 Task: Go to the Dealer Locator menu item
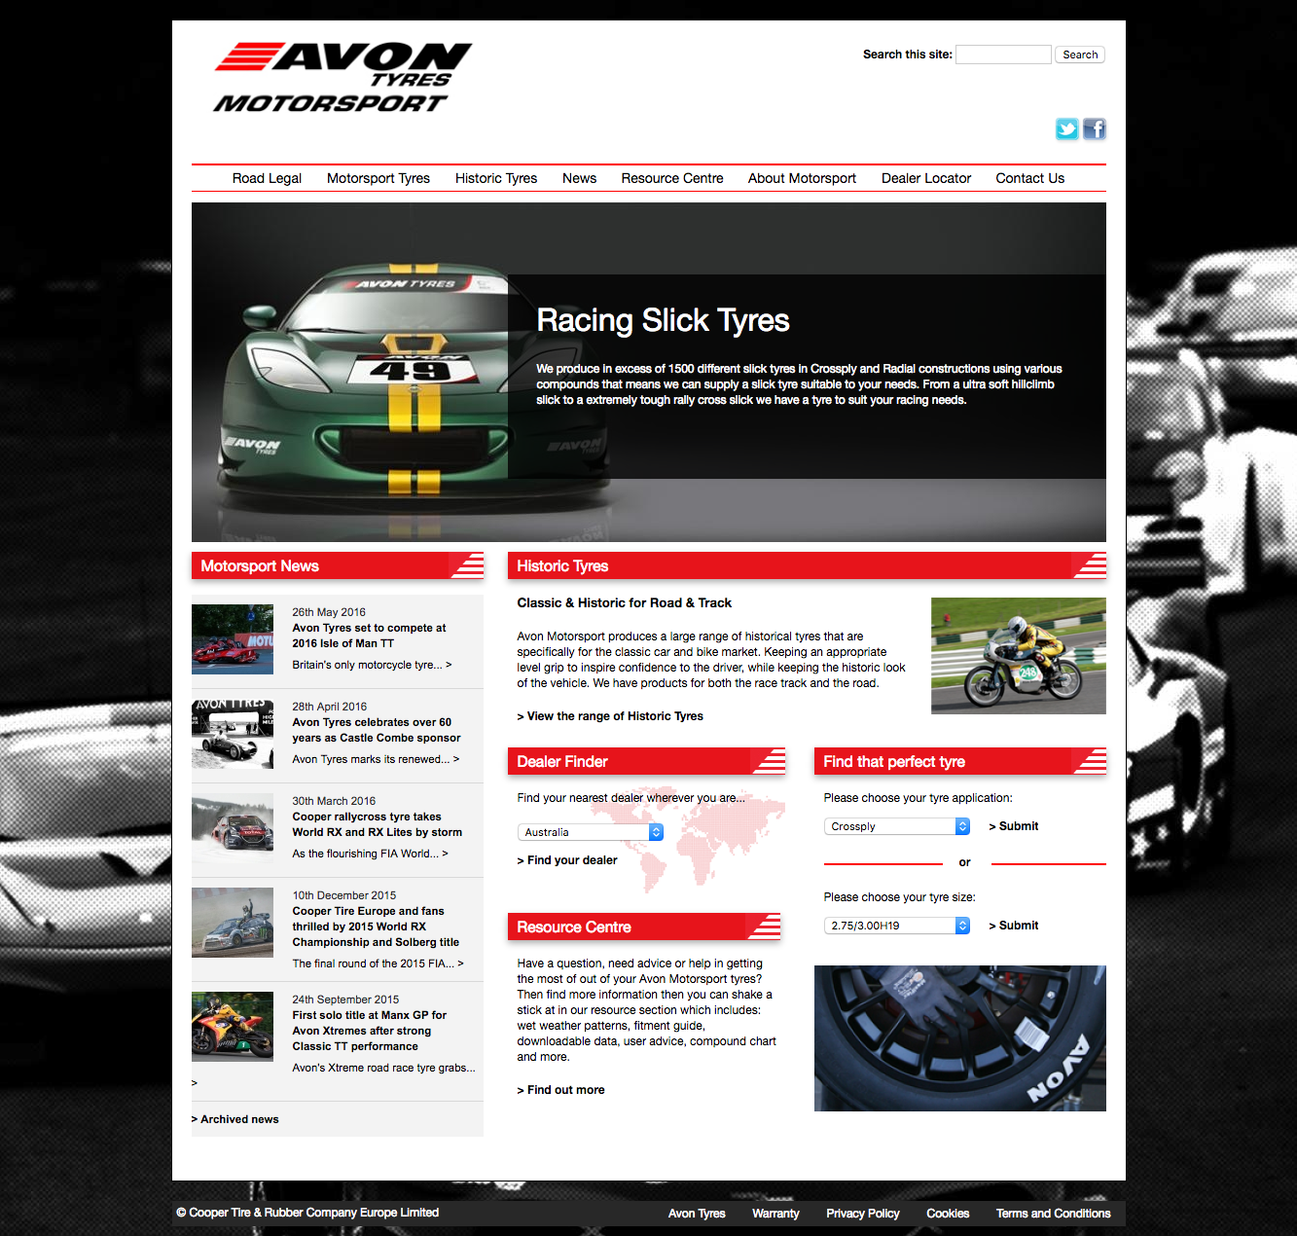(x=925, y=178)
